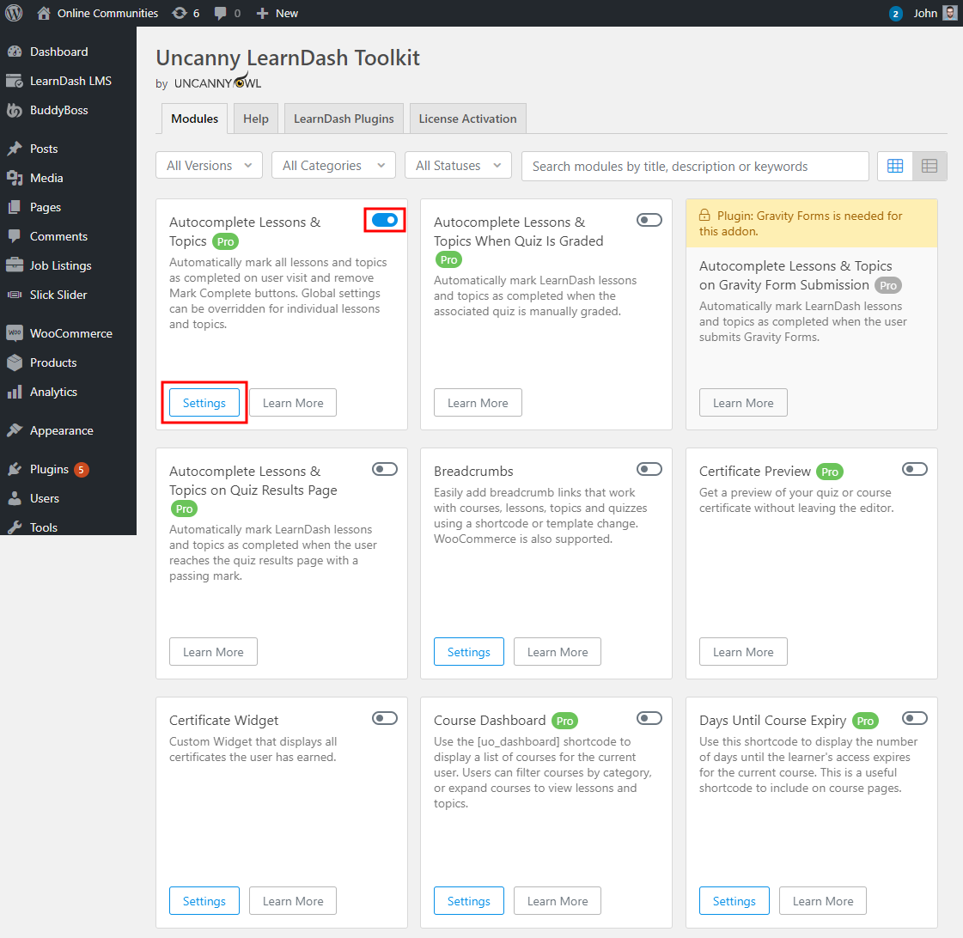Turn on the Certificate Widget toggle
This screenshot has height=938, width=963.
384,718
